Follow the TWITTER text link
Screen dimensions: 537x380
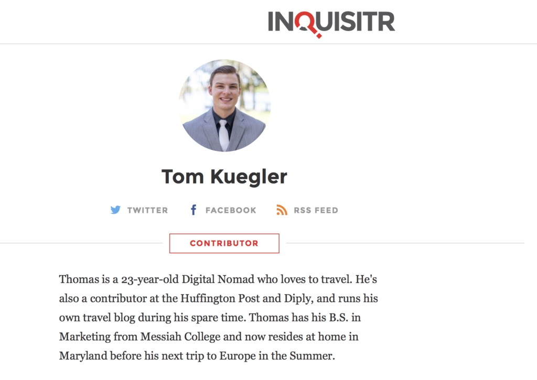pyautogui.click(x=147, y=210)
